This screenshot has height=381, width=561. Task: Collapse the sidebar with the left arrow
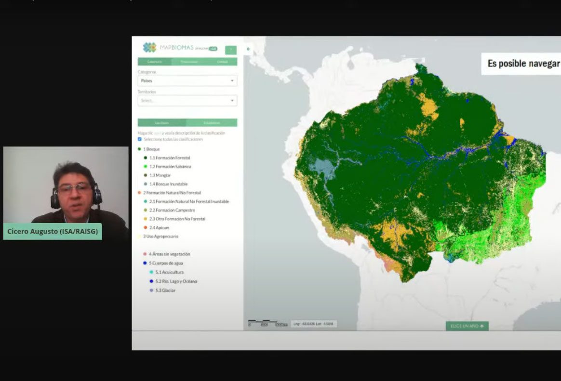click(248, 49)
